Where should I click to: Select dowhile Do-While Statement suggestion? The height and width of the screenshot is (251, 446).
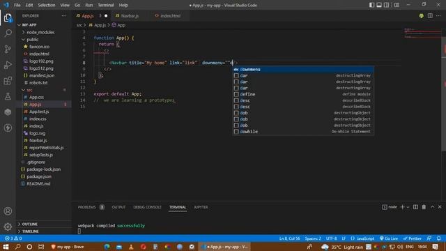(x=303, y=132)
